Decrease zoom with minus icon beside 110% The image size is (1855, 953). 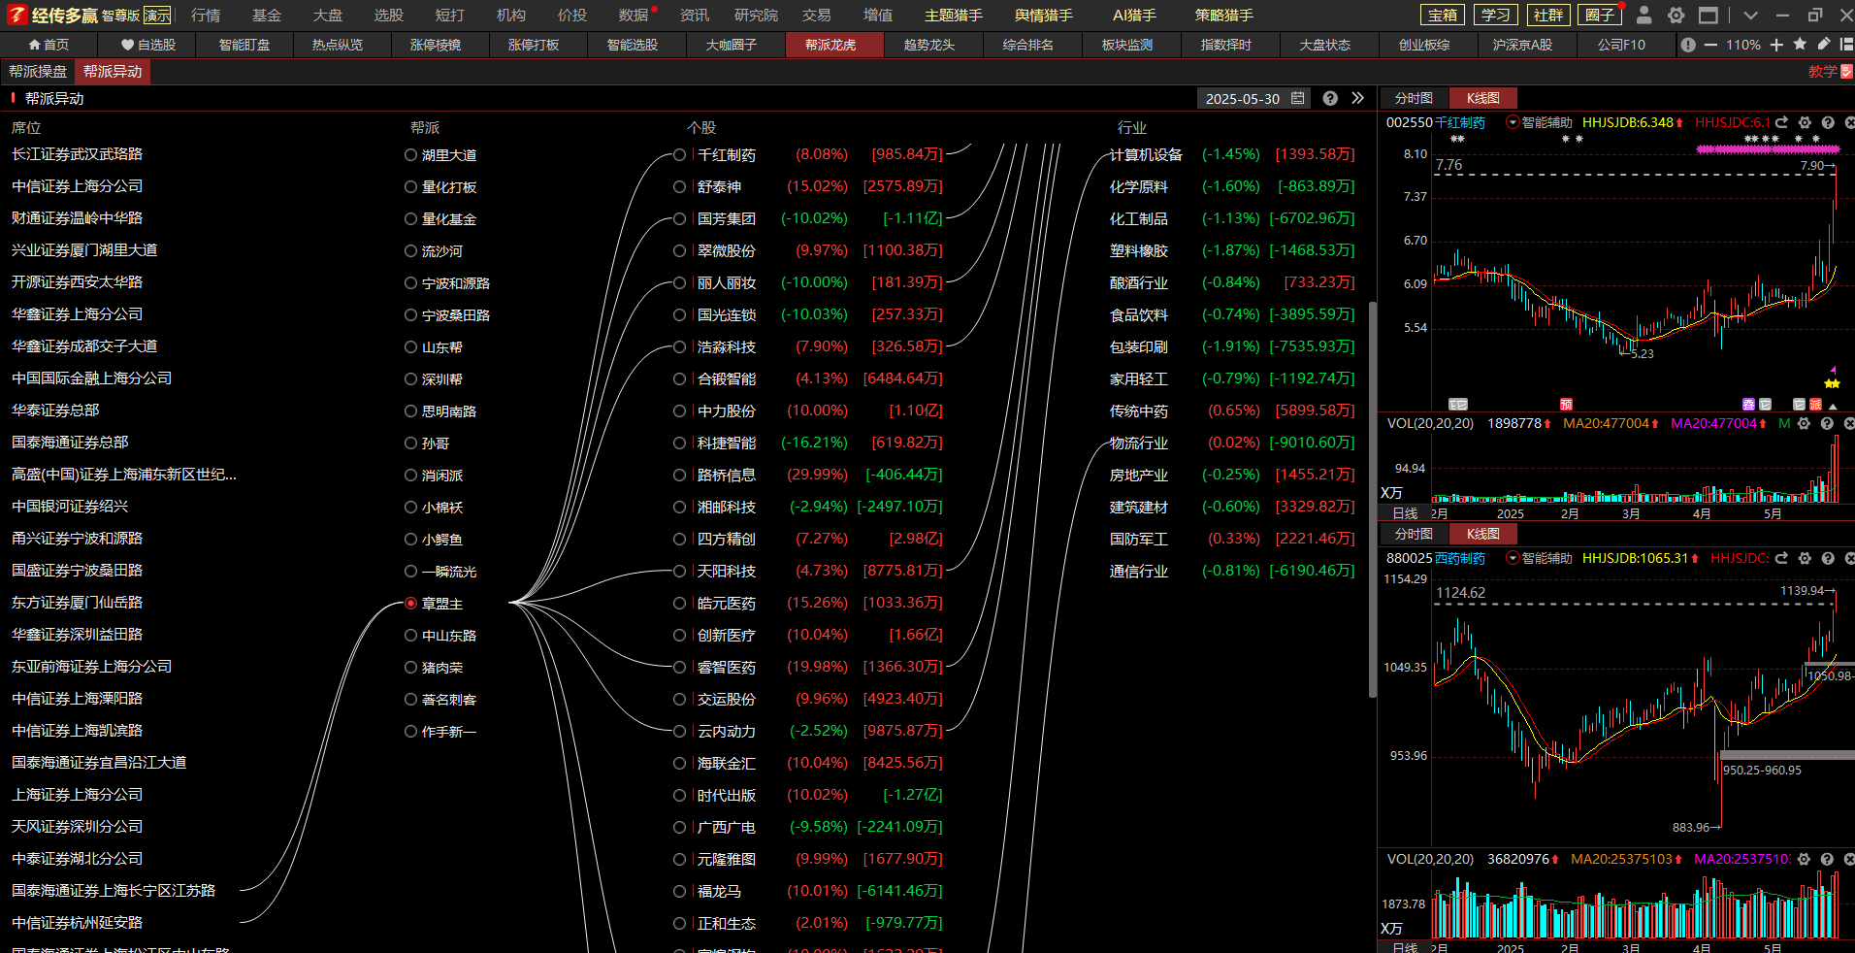click(1710, 45)
